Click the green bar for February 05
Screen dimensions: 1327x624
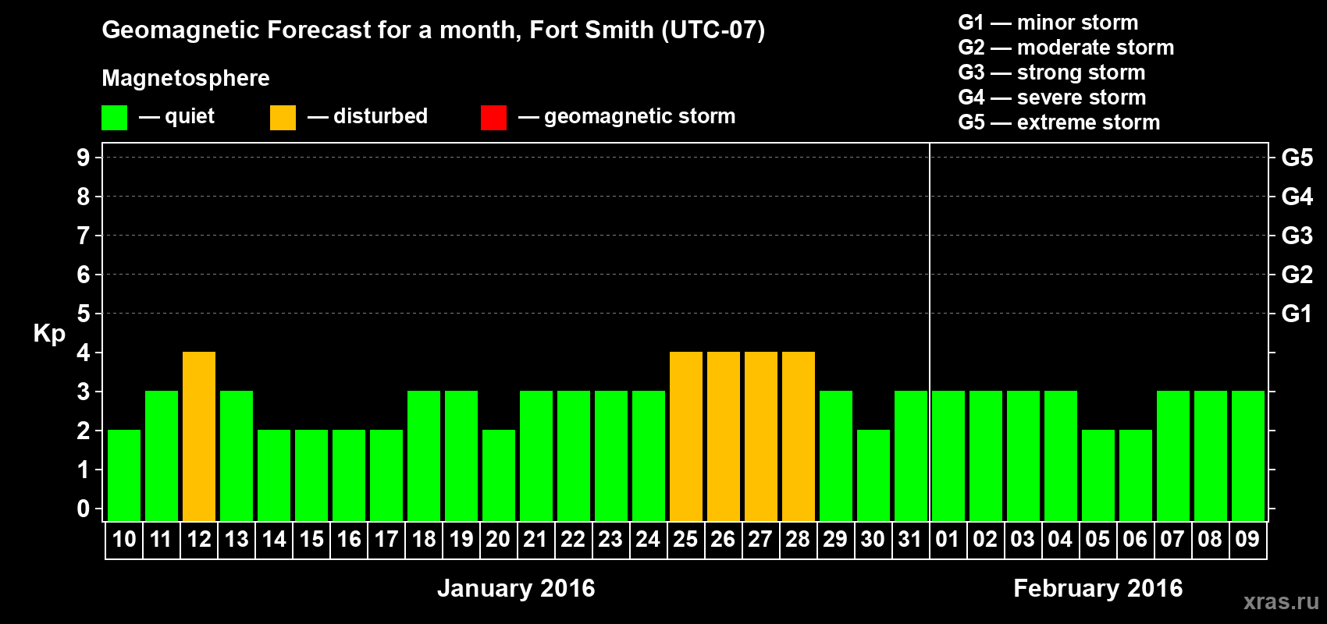point(1098,476)
